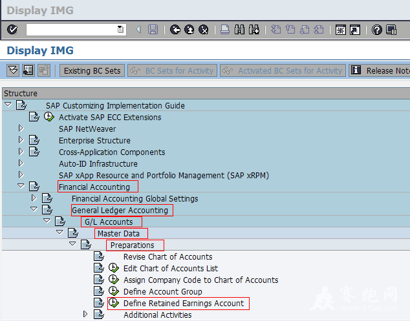Select Additional Activities row text

(158, 315)
